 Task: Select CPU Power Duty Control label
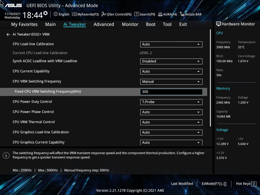coord(32,102)
